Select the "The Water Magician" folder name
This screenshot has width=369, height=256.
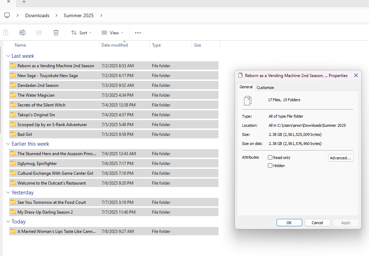[36, 95]
